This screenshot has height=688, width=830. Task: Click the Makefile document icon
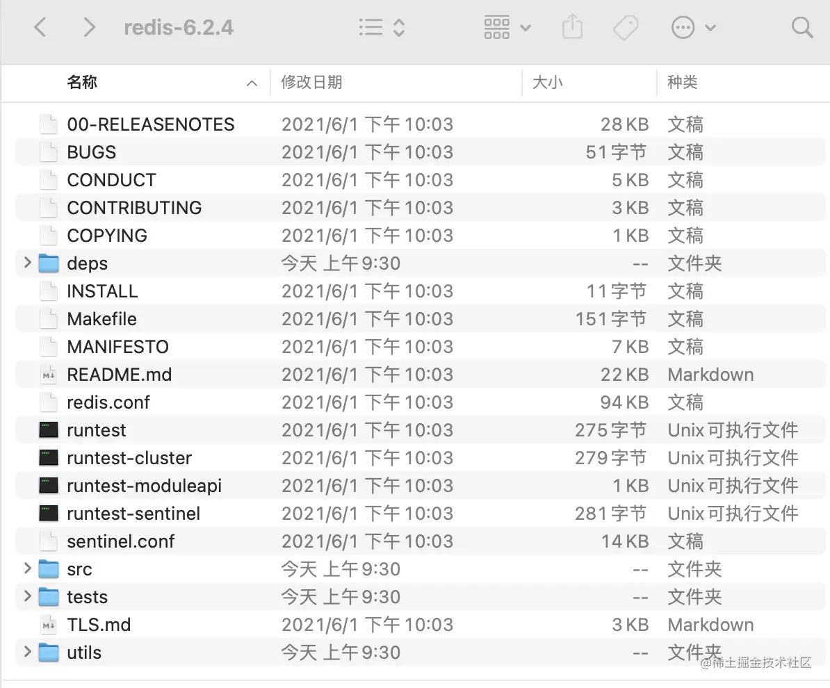tap(49, 318)
